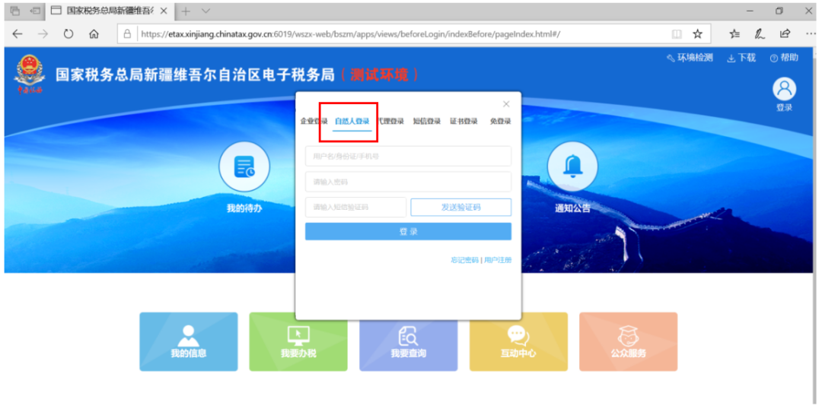Open the tabs you've set aside icon
The image size is (822, 409).
pyautogui.click(x=14, y=11)
